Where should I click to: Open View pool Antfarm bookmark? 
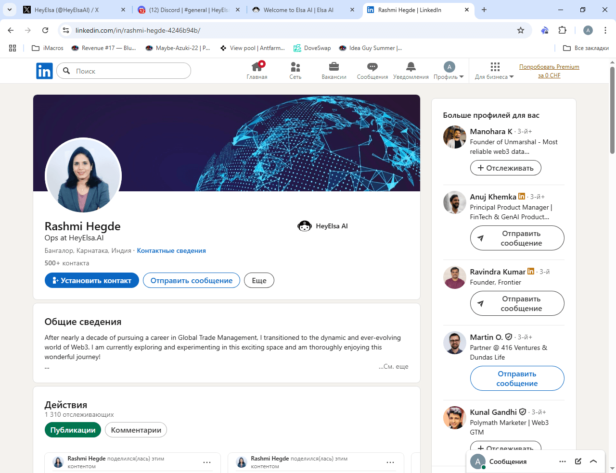(x=252, y=48)
